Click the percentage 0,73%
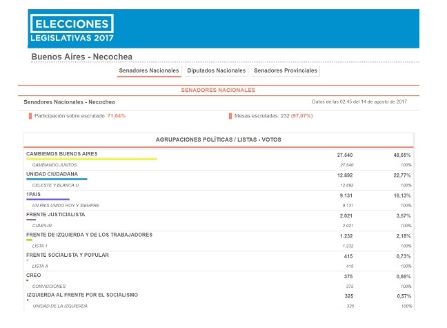Viewport: 447px width, 328px height. coord(404,256)
